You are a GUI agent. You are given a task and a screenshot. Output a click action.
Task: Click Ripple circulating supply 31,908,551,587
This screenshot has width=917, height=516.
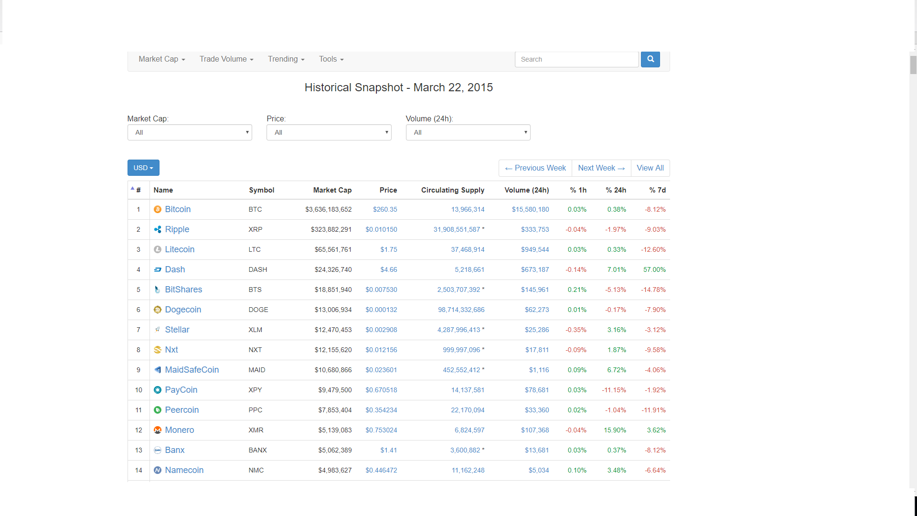pos(457,229)
